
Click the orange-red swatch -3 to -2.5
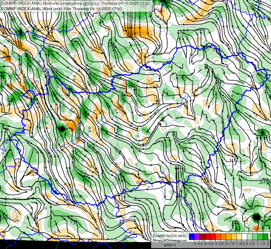pyautogui.click(x=218, y=237)
